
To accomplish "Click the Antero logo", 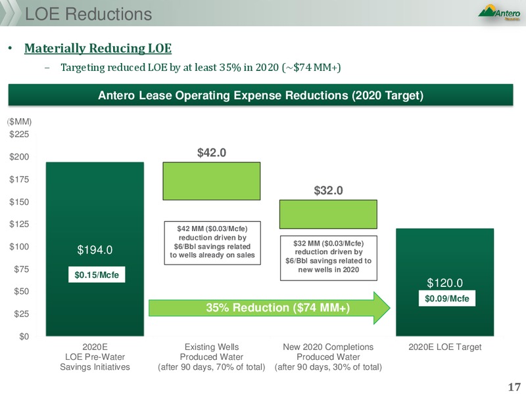I will click(x=500, y=12).
